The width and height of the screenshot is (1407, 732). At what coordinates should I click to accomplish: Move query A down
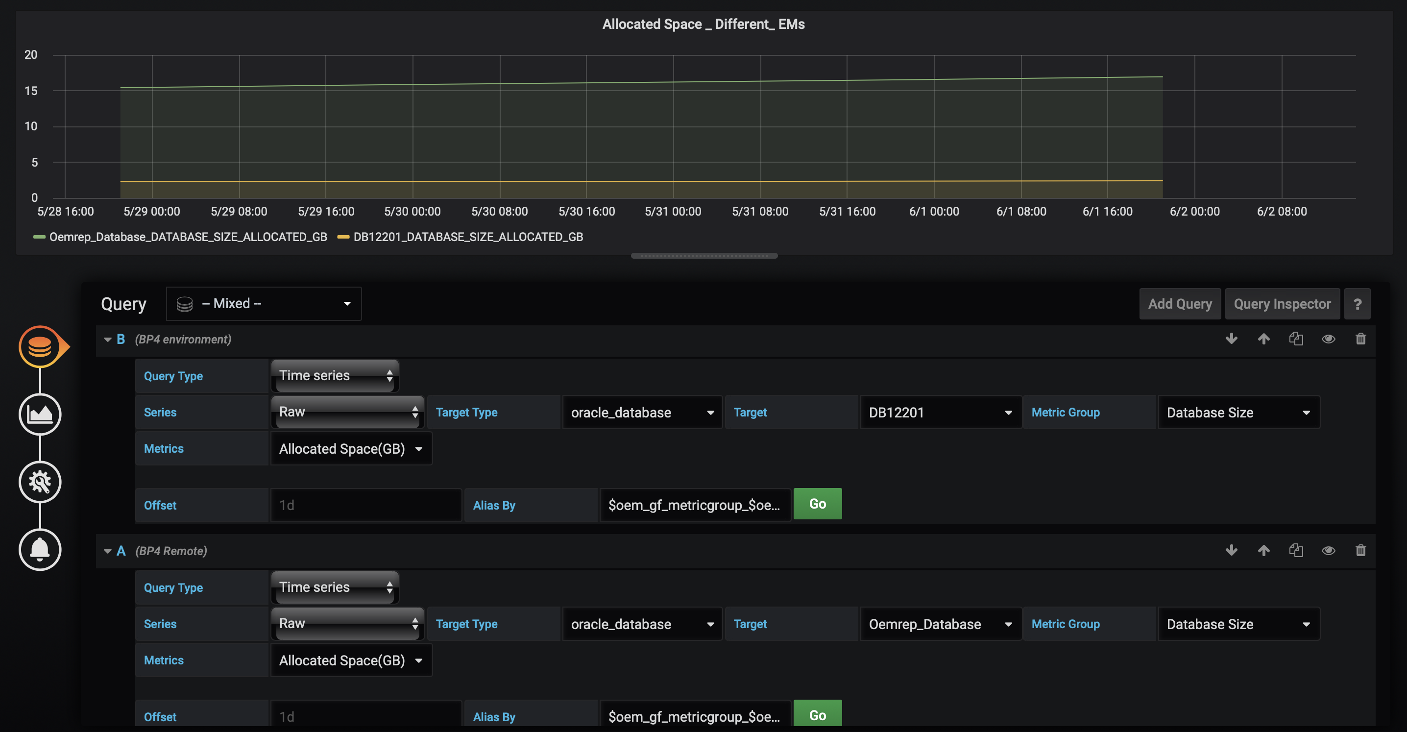(x=1231, y=550)
